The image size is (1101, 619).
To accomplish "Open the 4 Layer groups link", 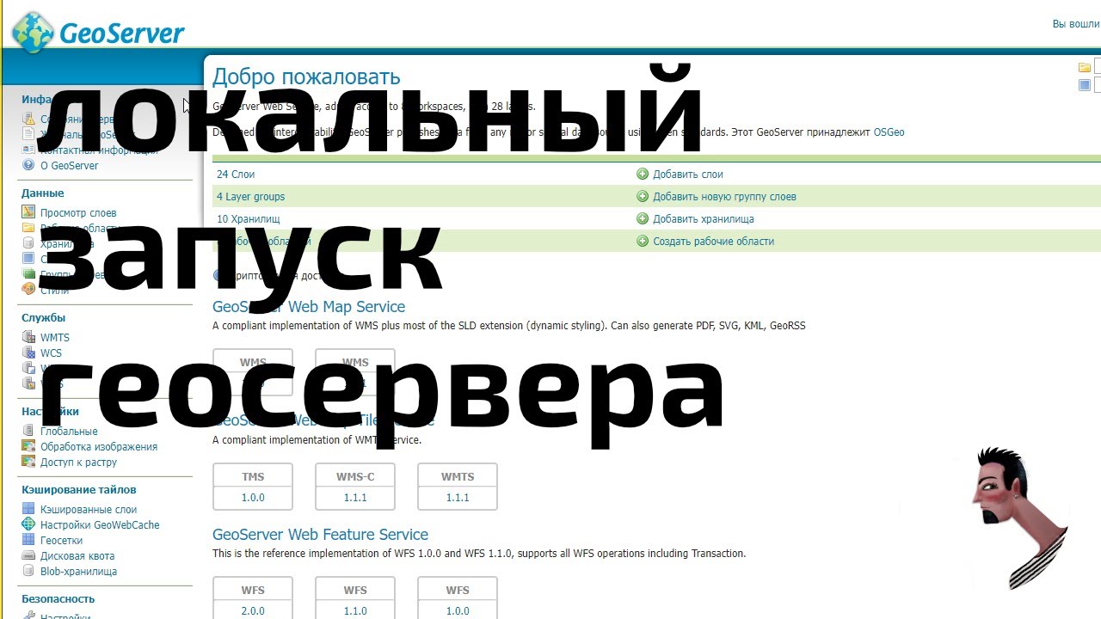I will pos(250,197).
